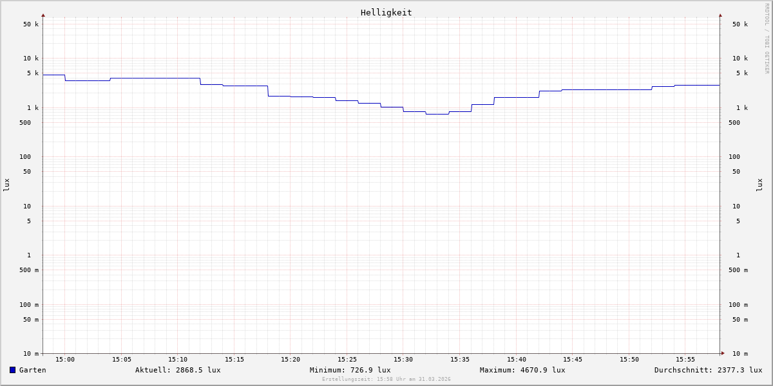Click the red arrow atop the left y-axis
Screen dimensions: 773x386
pyautogui.click(x=43, y=15)
